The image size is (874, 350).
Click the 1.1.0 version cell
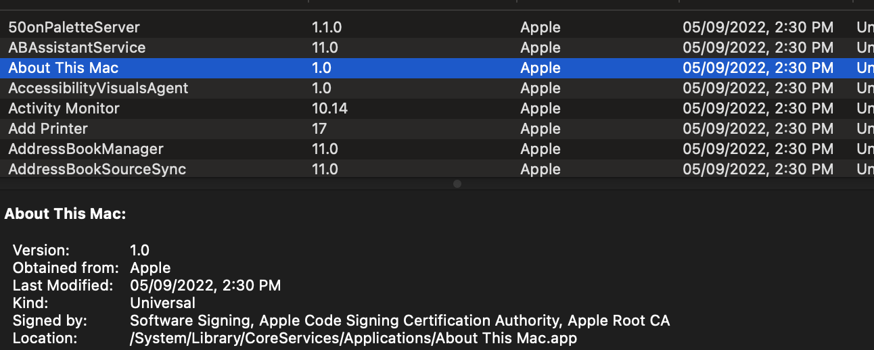[x=327, y=28]
